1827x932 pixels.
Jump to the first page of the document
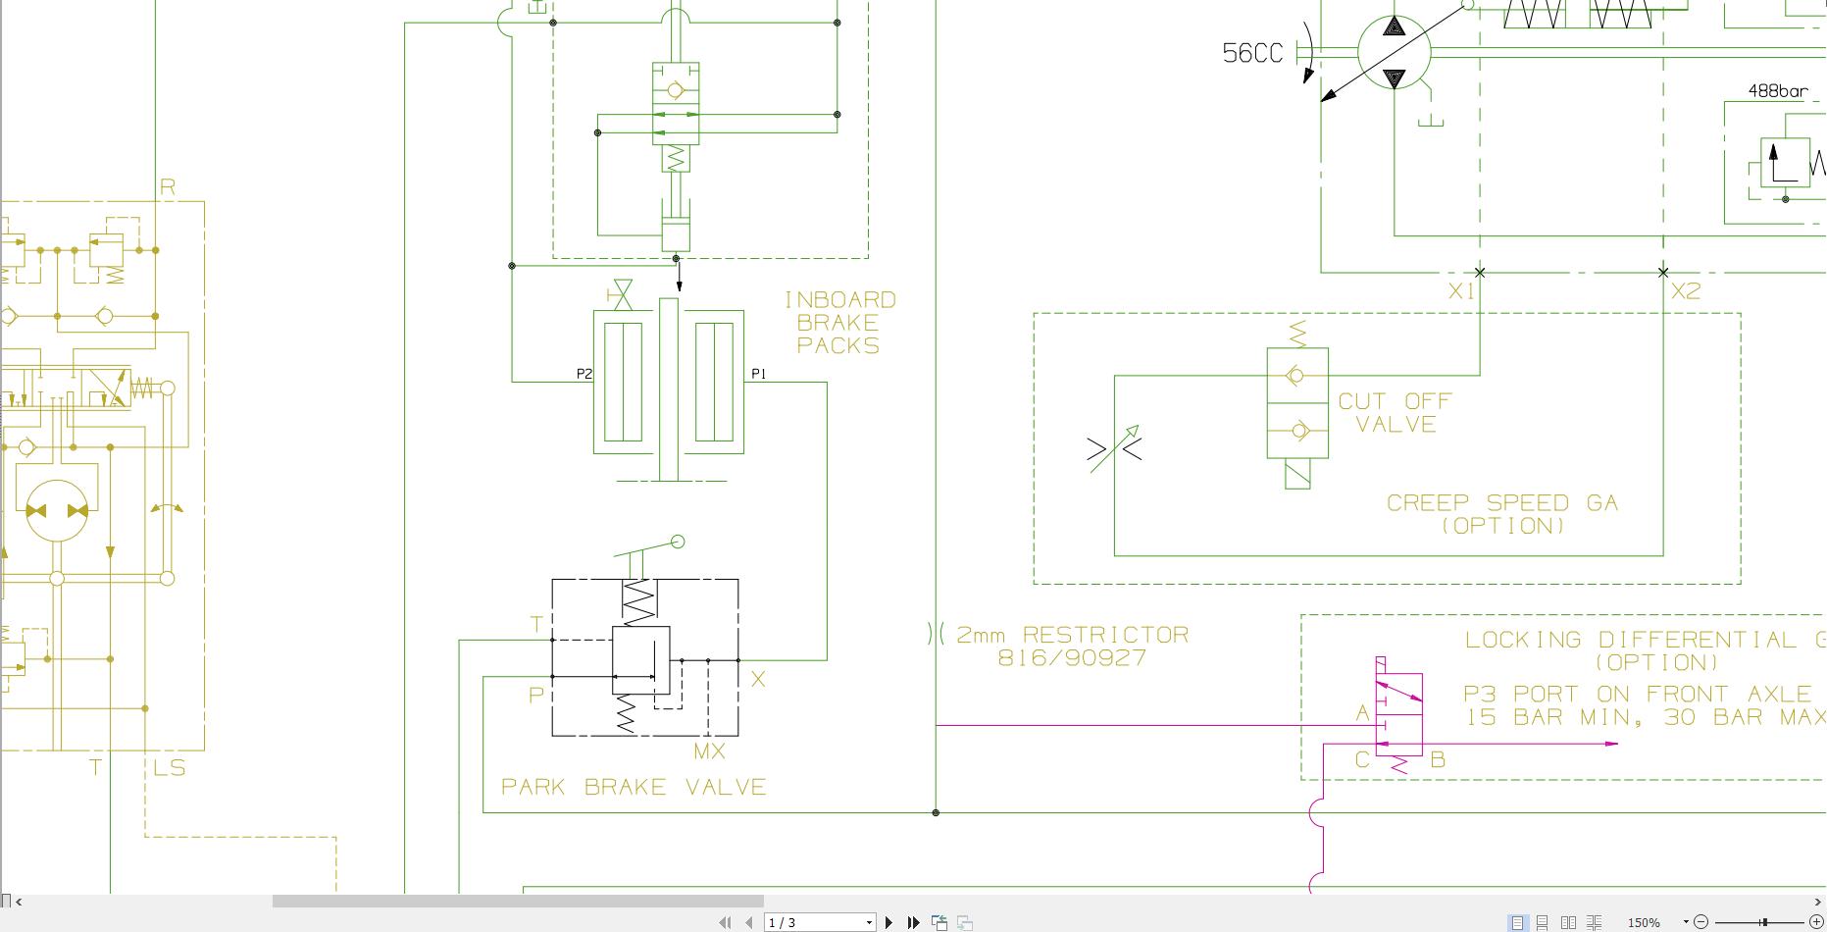[x=726, y=922]
